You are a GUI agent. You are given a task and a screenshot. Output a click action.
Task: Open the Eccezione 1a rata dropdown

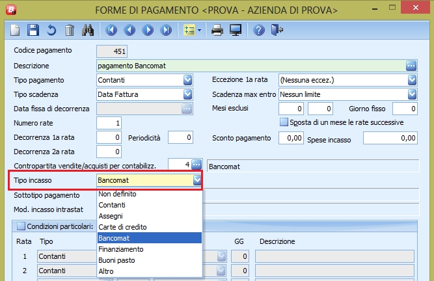(x=412, y=80)
